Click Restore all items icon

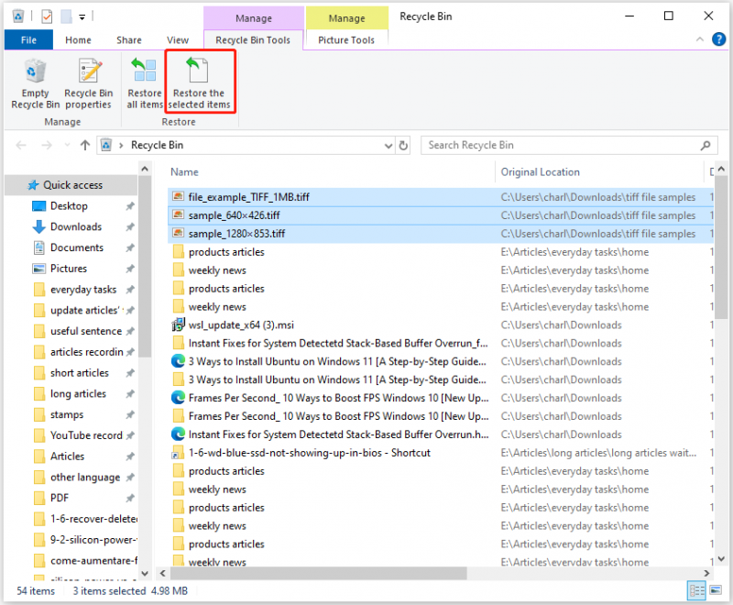[145, 71]
